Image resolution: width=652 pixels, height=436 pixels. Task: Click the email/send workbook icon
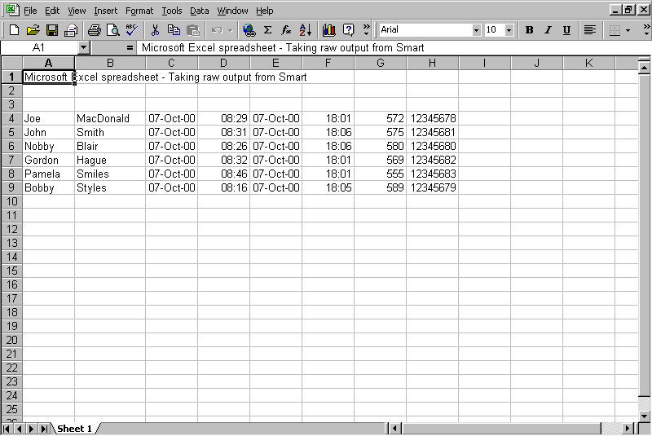[71, 30]
